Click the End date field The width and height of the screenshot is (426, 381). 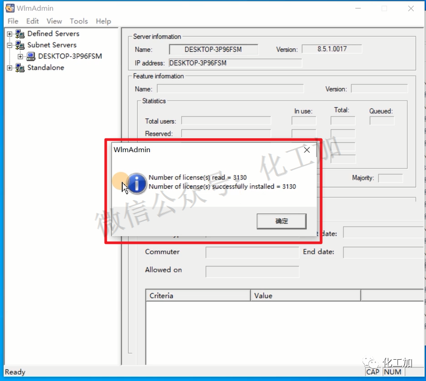coord(384,252)
